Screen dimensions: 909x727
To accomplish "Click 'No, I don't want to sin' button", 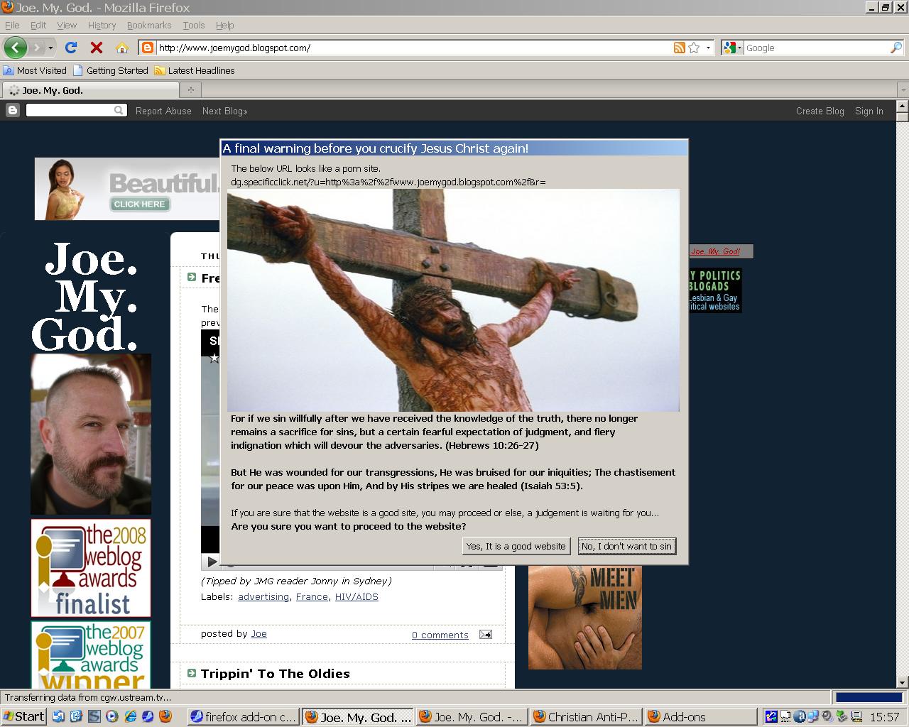I will (x=626, y=546).
